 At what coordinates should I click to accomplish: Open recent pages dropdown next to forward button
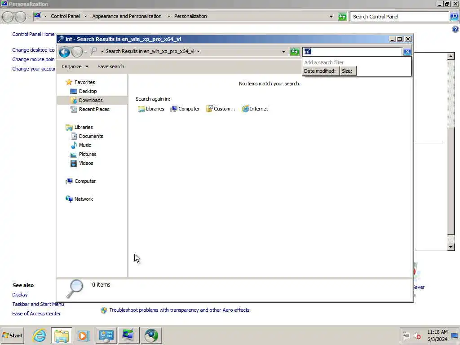pos(86,52)
